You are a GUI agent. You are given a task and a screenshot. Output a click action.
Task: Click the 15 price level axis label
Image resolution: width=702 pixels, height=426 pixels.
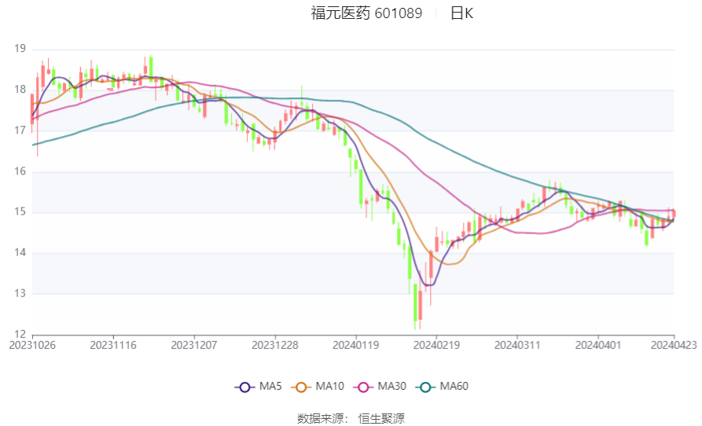point(20,212)
